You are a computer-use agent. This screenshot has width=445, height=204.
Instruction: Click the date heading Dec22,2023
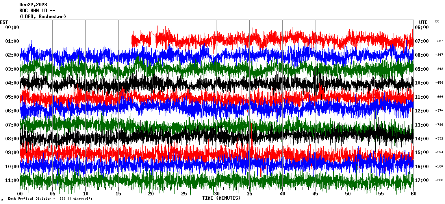[33, 5]
